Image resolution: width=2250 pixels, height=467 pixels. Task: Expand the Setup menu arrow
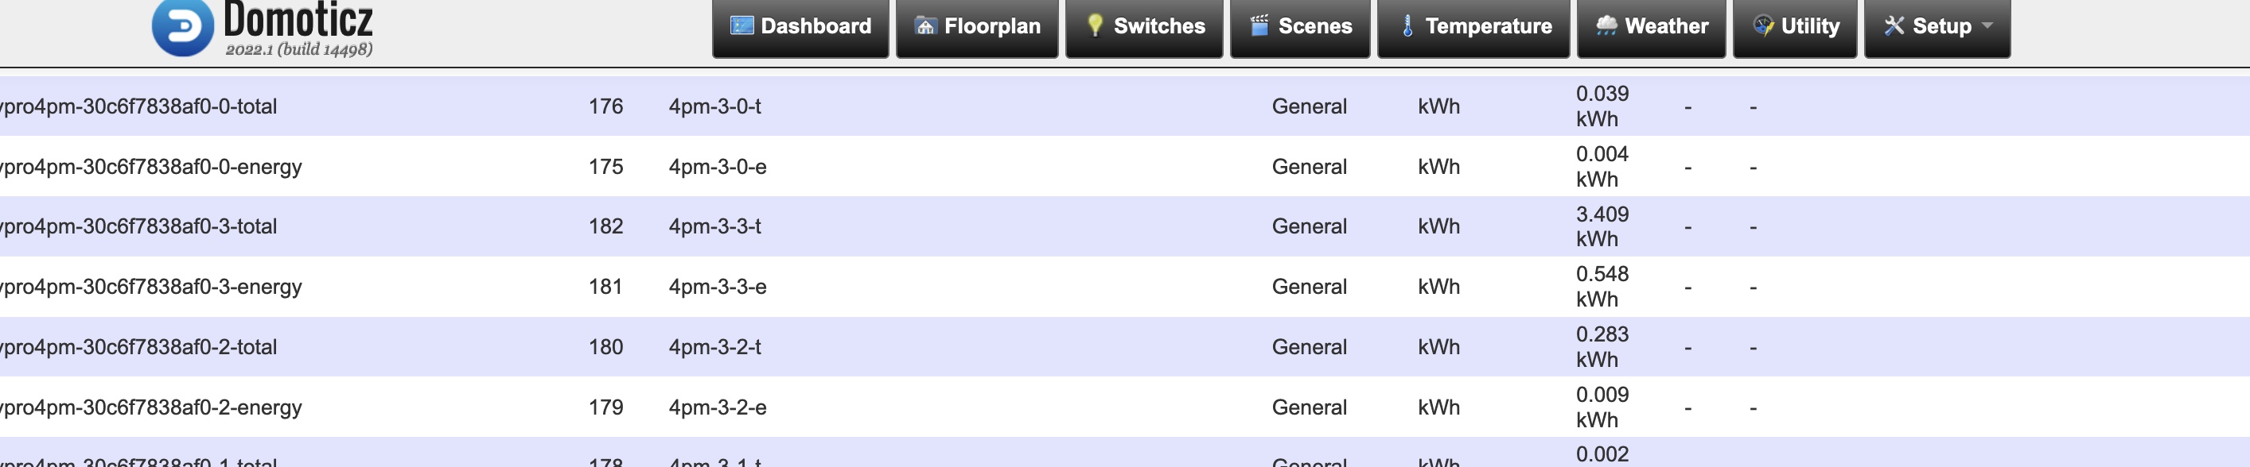point(1986,25)
